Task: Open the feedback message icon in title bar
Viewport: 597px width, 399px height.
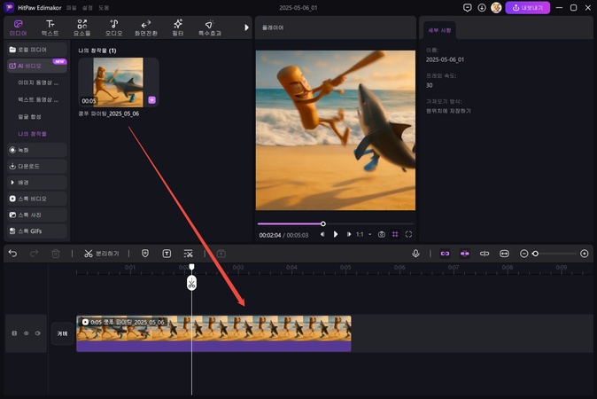Action: pos(467,8)
